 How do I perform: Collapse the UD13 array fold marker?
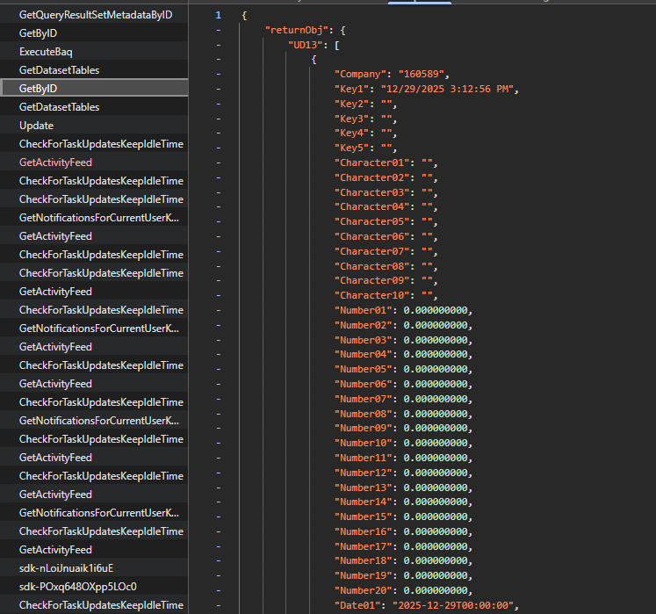(217, 45)
